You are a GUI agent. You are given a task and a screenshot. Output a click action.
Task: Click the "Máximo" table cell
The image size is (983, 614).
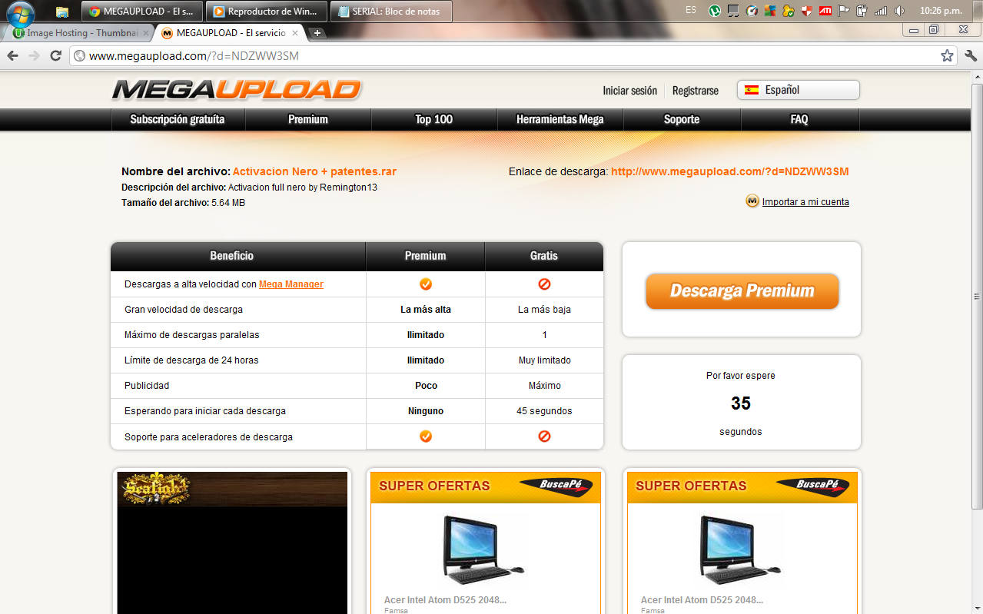(x=544, y=386)
